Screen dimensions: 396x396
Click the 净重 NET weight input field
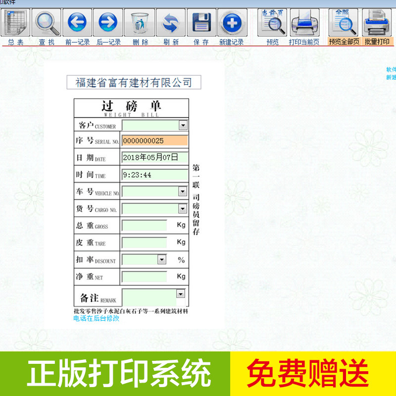[x=144, y=277]
